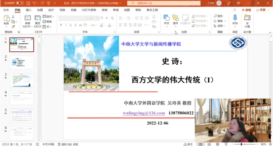Switch to the Slide Show tab

point(89,10)
